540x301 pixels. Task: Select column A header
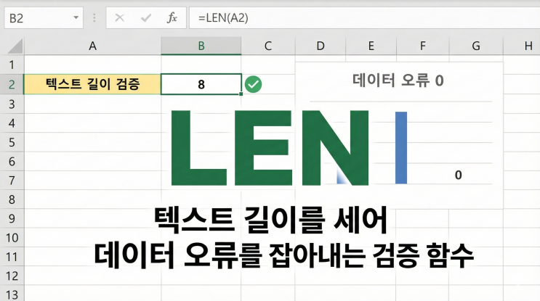tap(92, 46)
